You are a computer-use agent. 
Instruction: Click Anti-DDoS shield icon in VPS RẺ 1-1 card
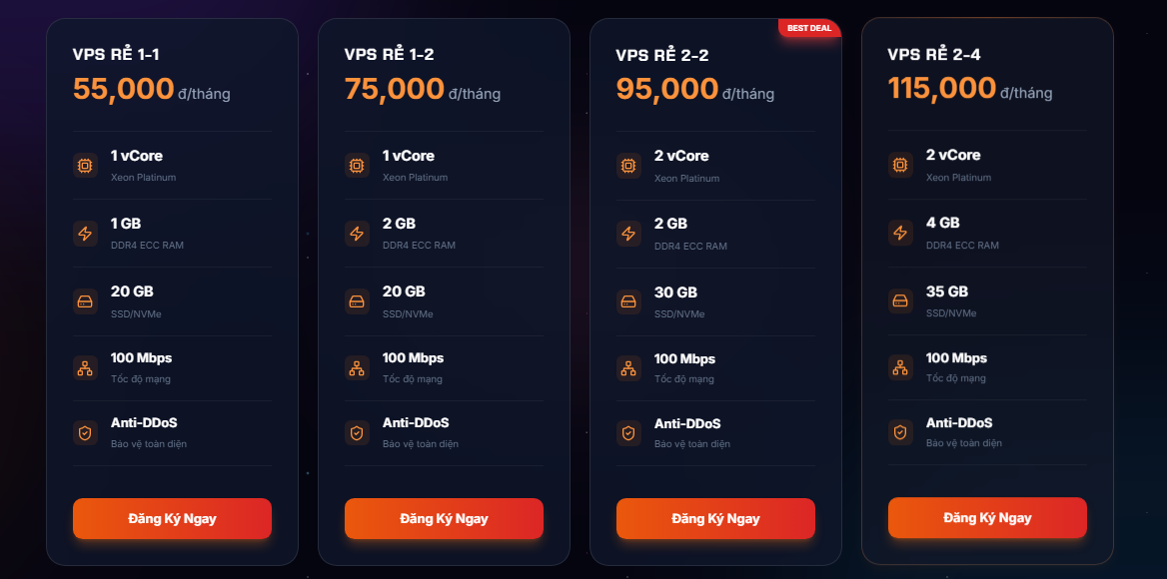pos(85,433)
